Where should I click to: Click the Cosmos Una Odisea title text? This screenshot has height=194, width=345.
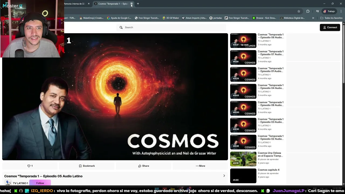270,154
